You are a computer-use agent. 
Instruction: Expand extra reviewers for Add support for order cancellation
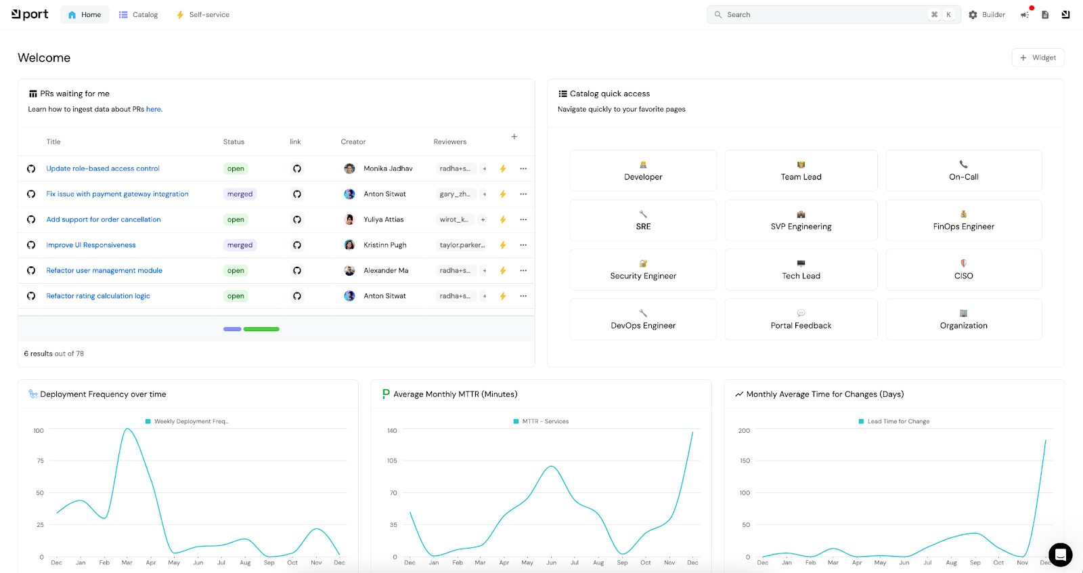(483, 219)
